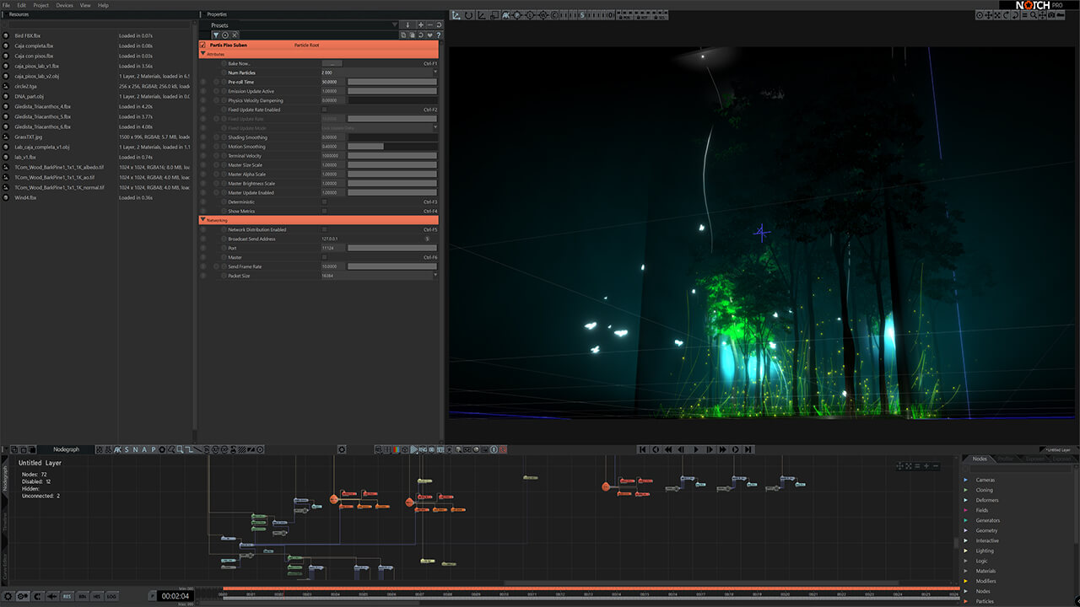This screenshot has width=1080, height=607.
Task: Open the LOG panel button
Action: tap(111, 596)
